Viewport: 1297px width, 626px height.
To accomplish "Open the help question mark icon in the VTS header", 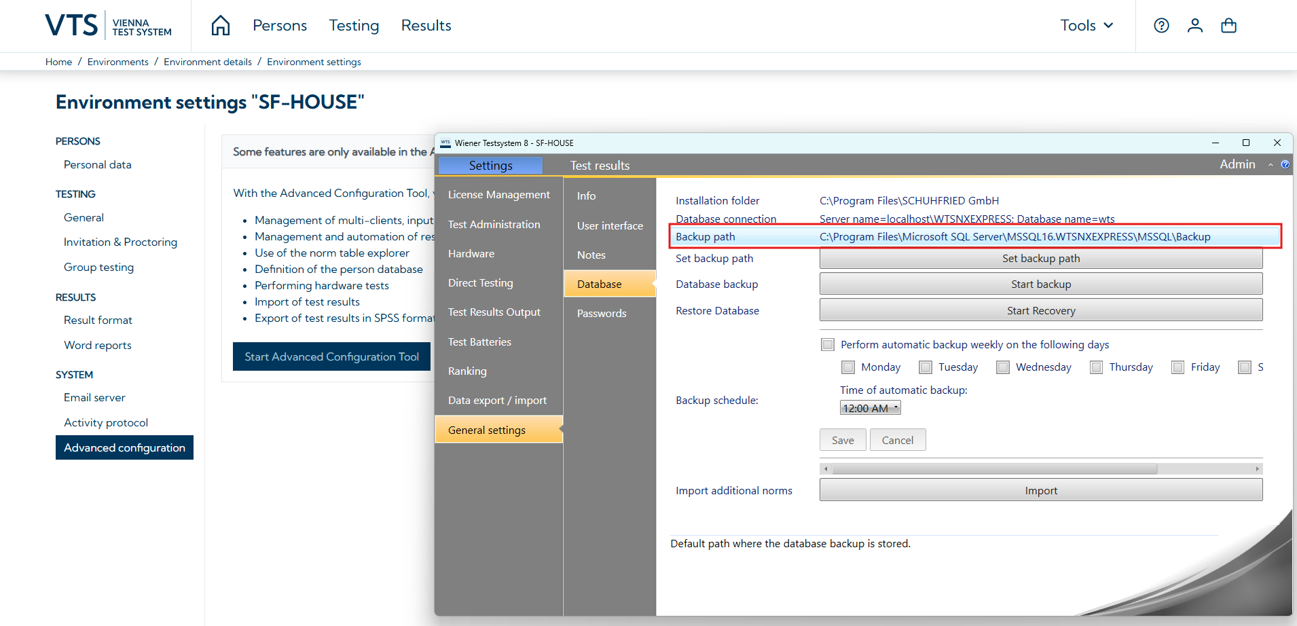I will click(1161, 26).
